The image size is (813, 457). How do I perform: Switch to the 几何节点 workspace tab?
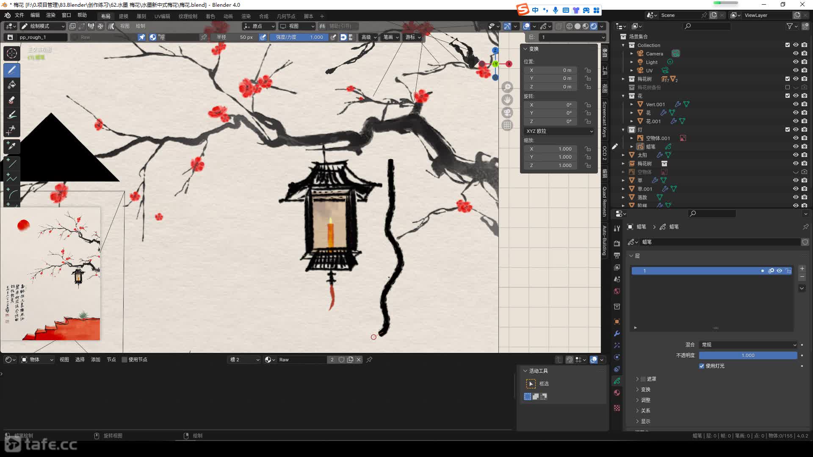pos(286,16)
